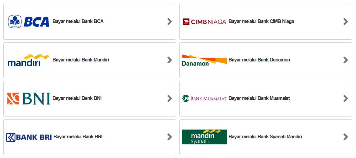Image resolution: width=356 pixels, height=158 pixels.
Task: Click the Danamon bank logo
Action: [204, 60]
